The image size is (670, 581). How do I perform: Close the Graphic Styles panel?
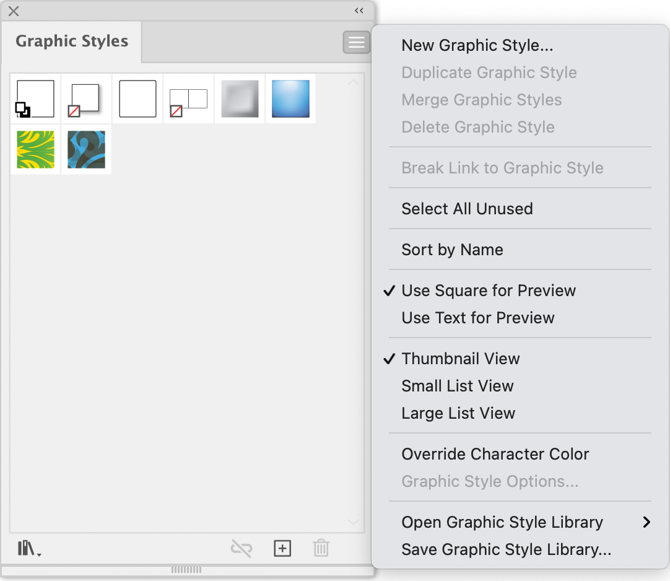(x=14, y=11)
